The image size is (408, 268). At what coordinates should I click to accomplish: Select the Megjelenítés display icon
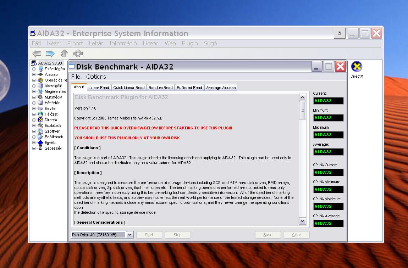(x=40, y=91)
